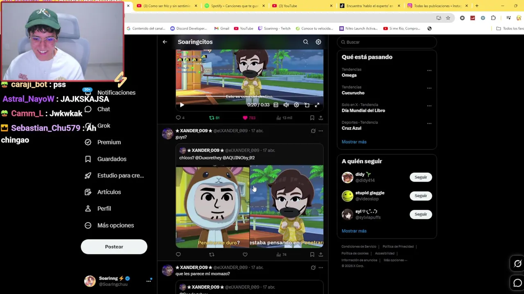Expand the video to fullscreen
The height and width of the screenshot is (294, 524).
(317, 105)
